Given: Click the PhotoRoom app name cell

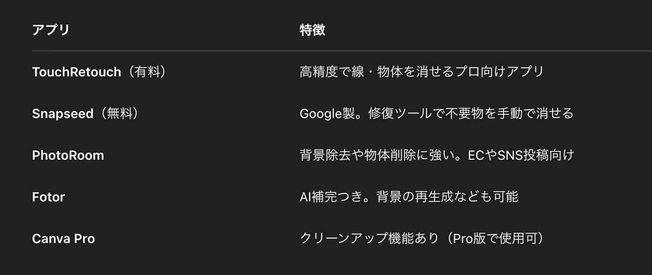Looking at the screenshot, I should click(x=68, y=155).
